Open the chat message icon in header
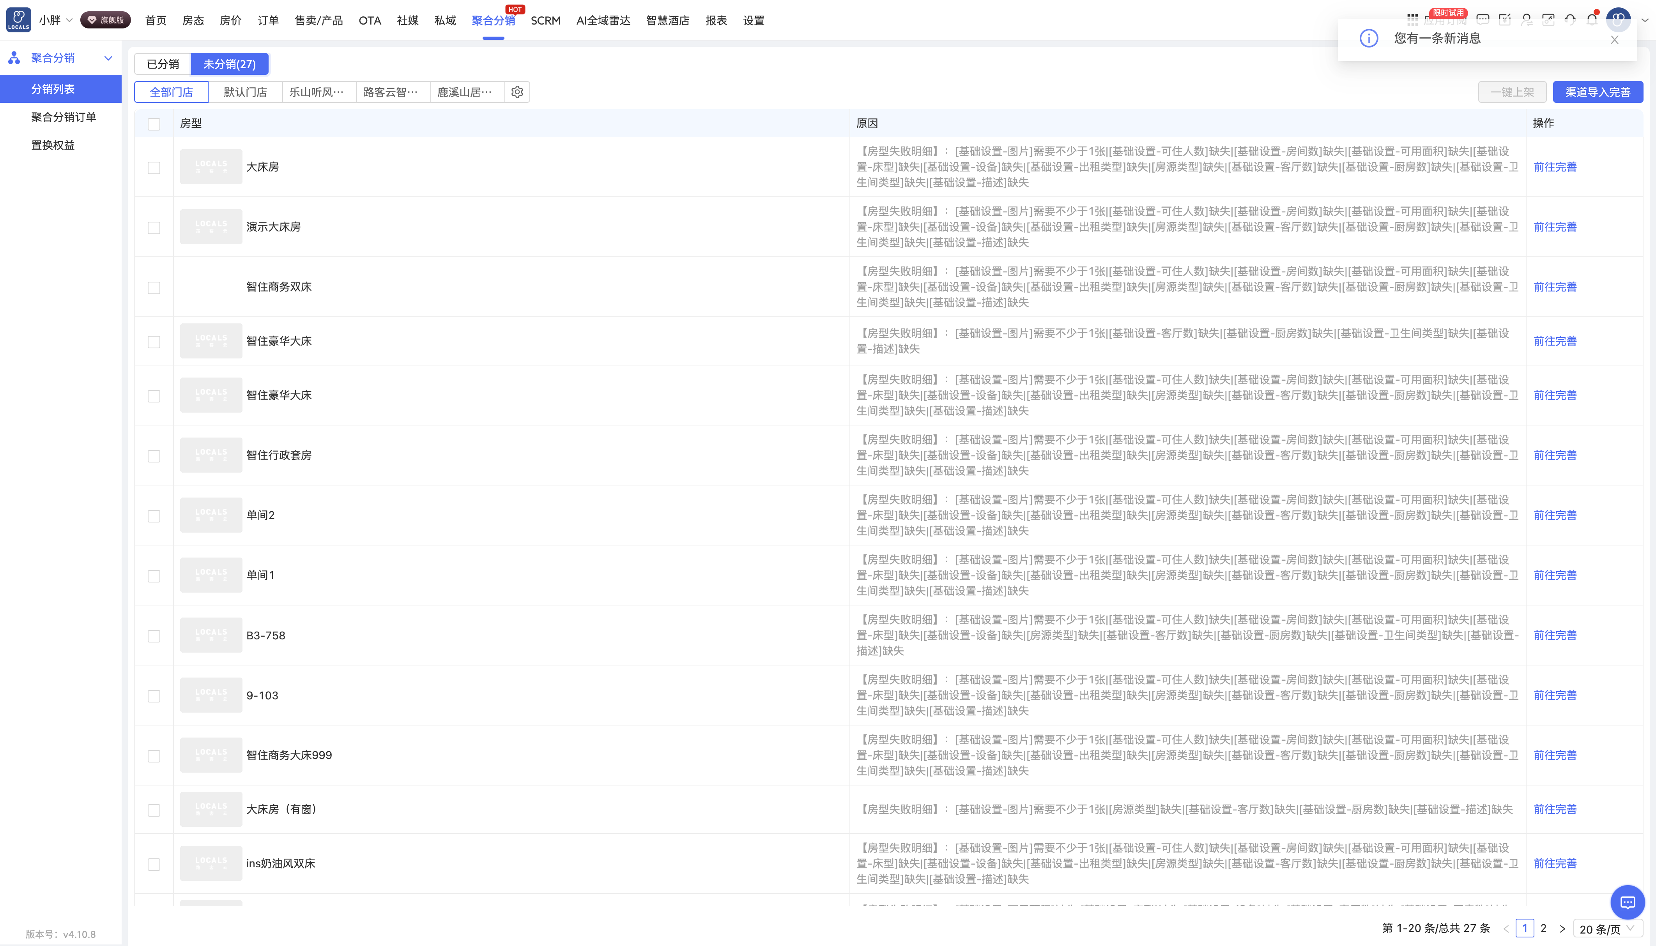This screenshot has height=946, width=1656. point(1483,19)
